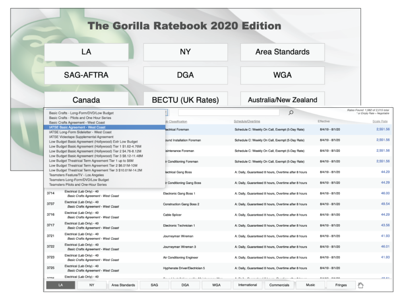This screenshot has width=407, height=295.
Task: Click the Sound Installation Foreman classification
Action: pyautogui.click(x=183, y=140)
